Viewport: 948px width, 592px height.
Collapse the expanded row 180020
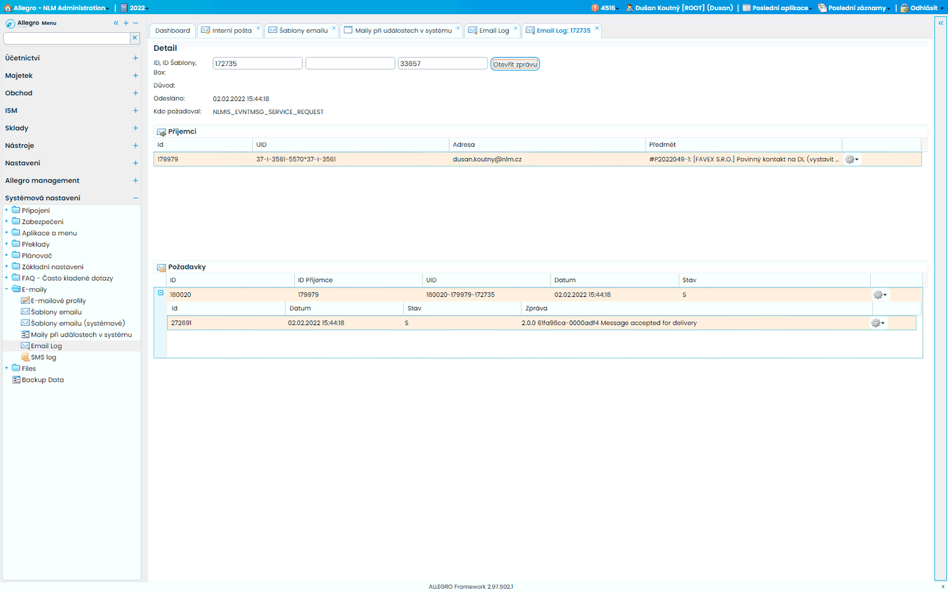(x=161, y=293)
